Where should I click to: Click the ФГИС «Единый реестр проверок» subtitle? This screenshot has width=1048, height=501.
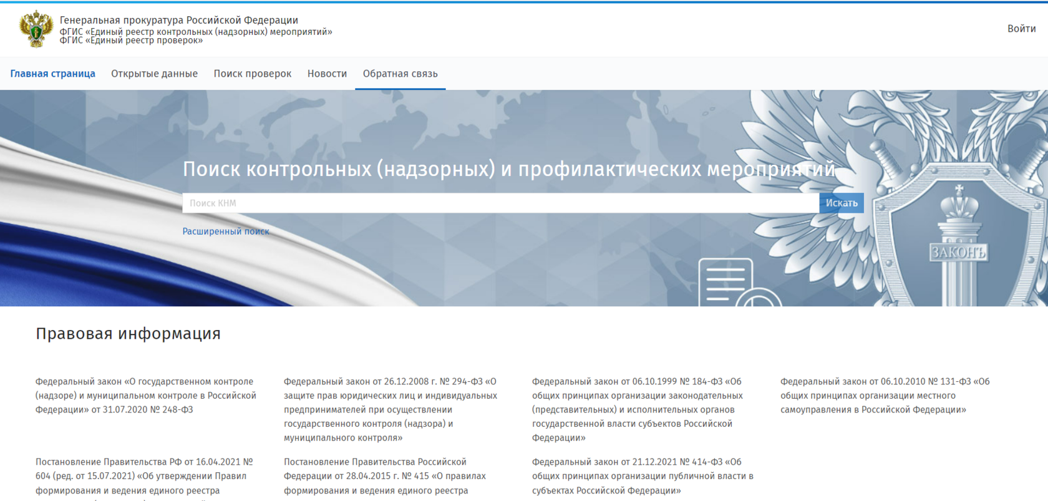131,41
